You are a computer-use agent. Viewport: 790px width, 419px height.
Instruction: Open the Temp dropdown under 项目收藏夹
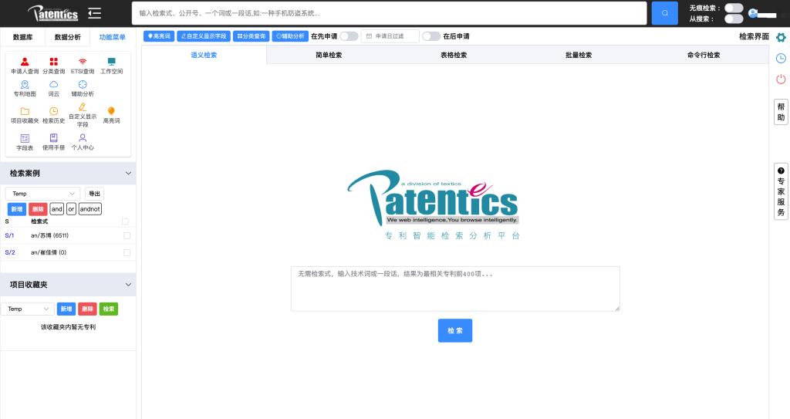tap(28, 309)
